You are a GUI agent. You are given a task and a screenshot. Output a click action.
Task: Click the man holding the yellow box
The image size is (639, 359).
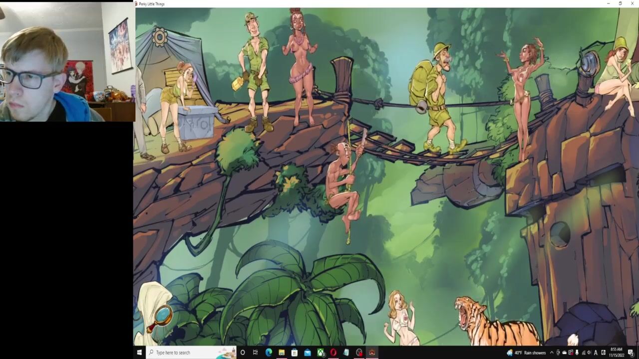point(254,72)
